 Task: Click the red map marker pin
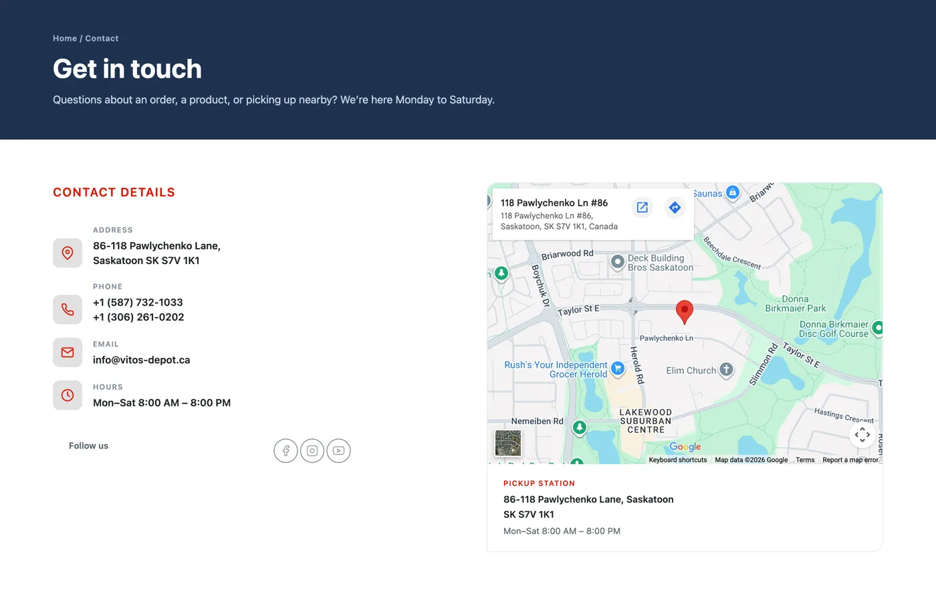pos(684,312)
